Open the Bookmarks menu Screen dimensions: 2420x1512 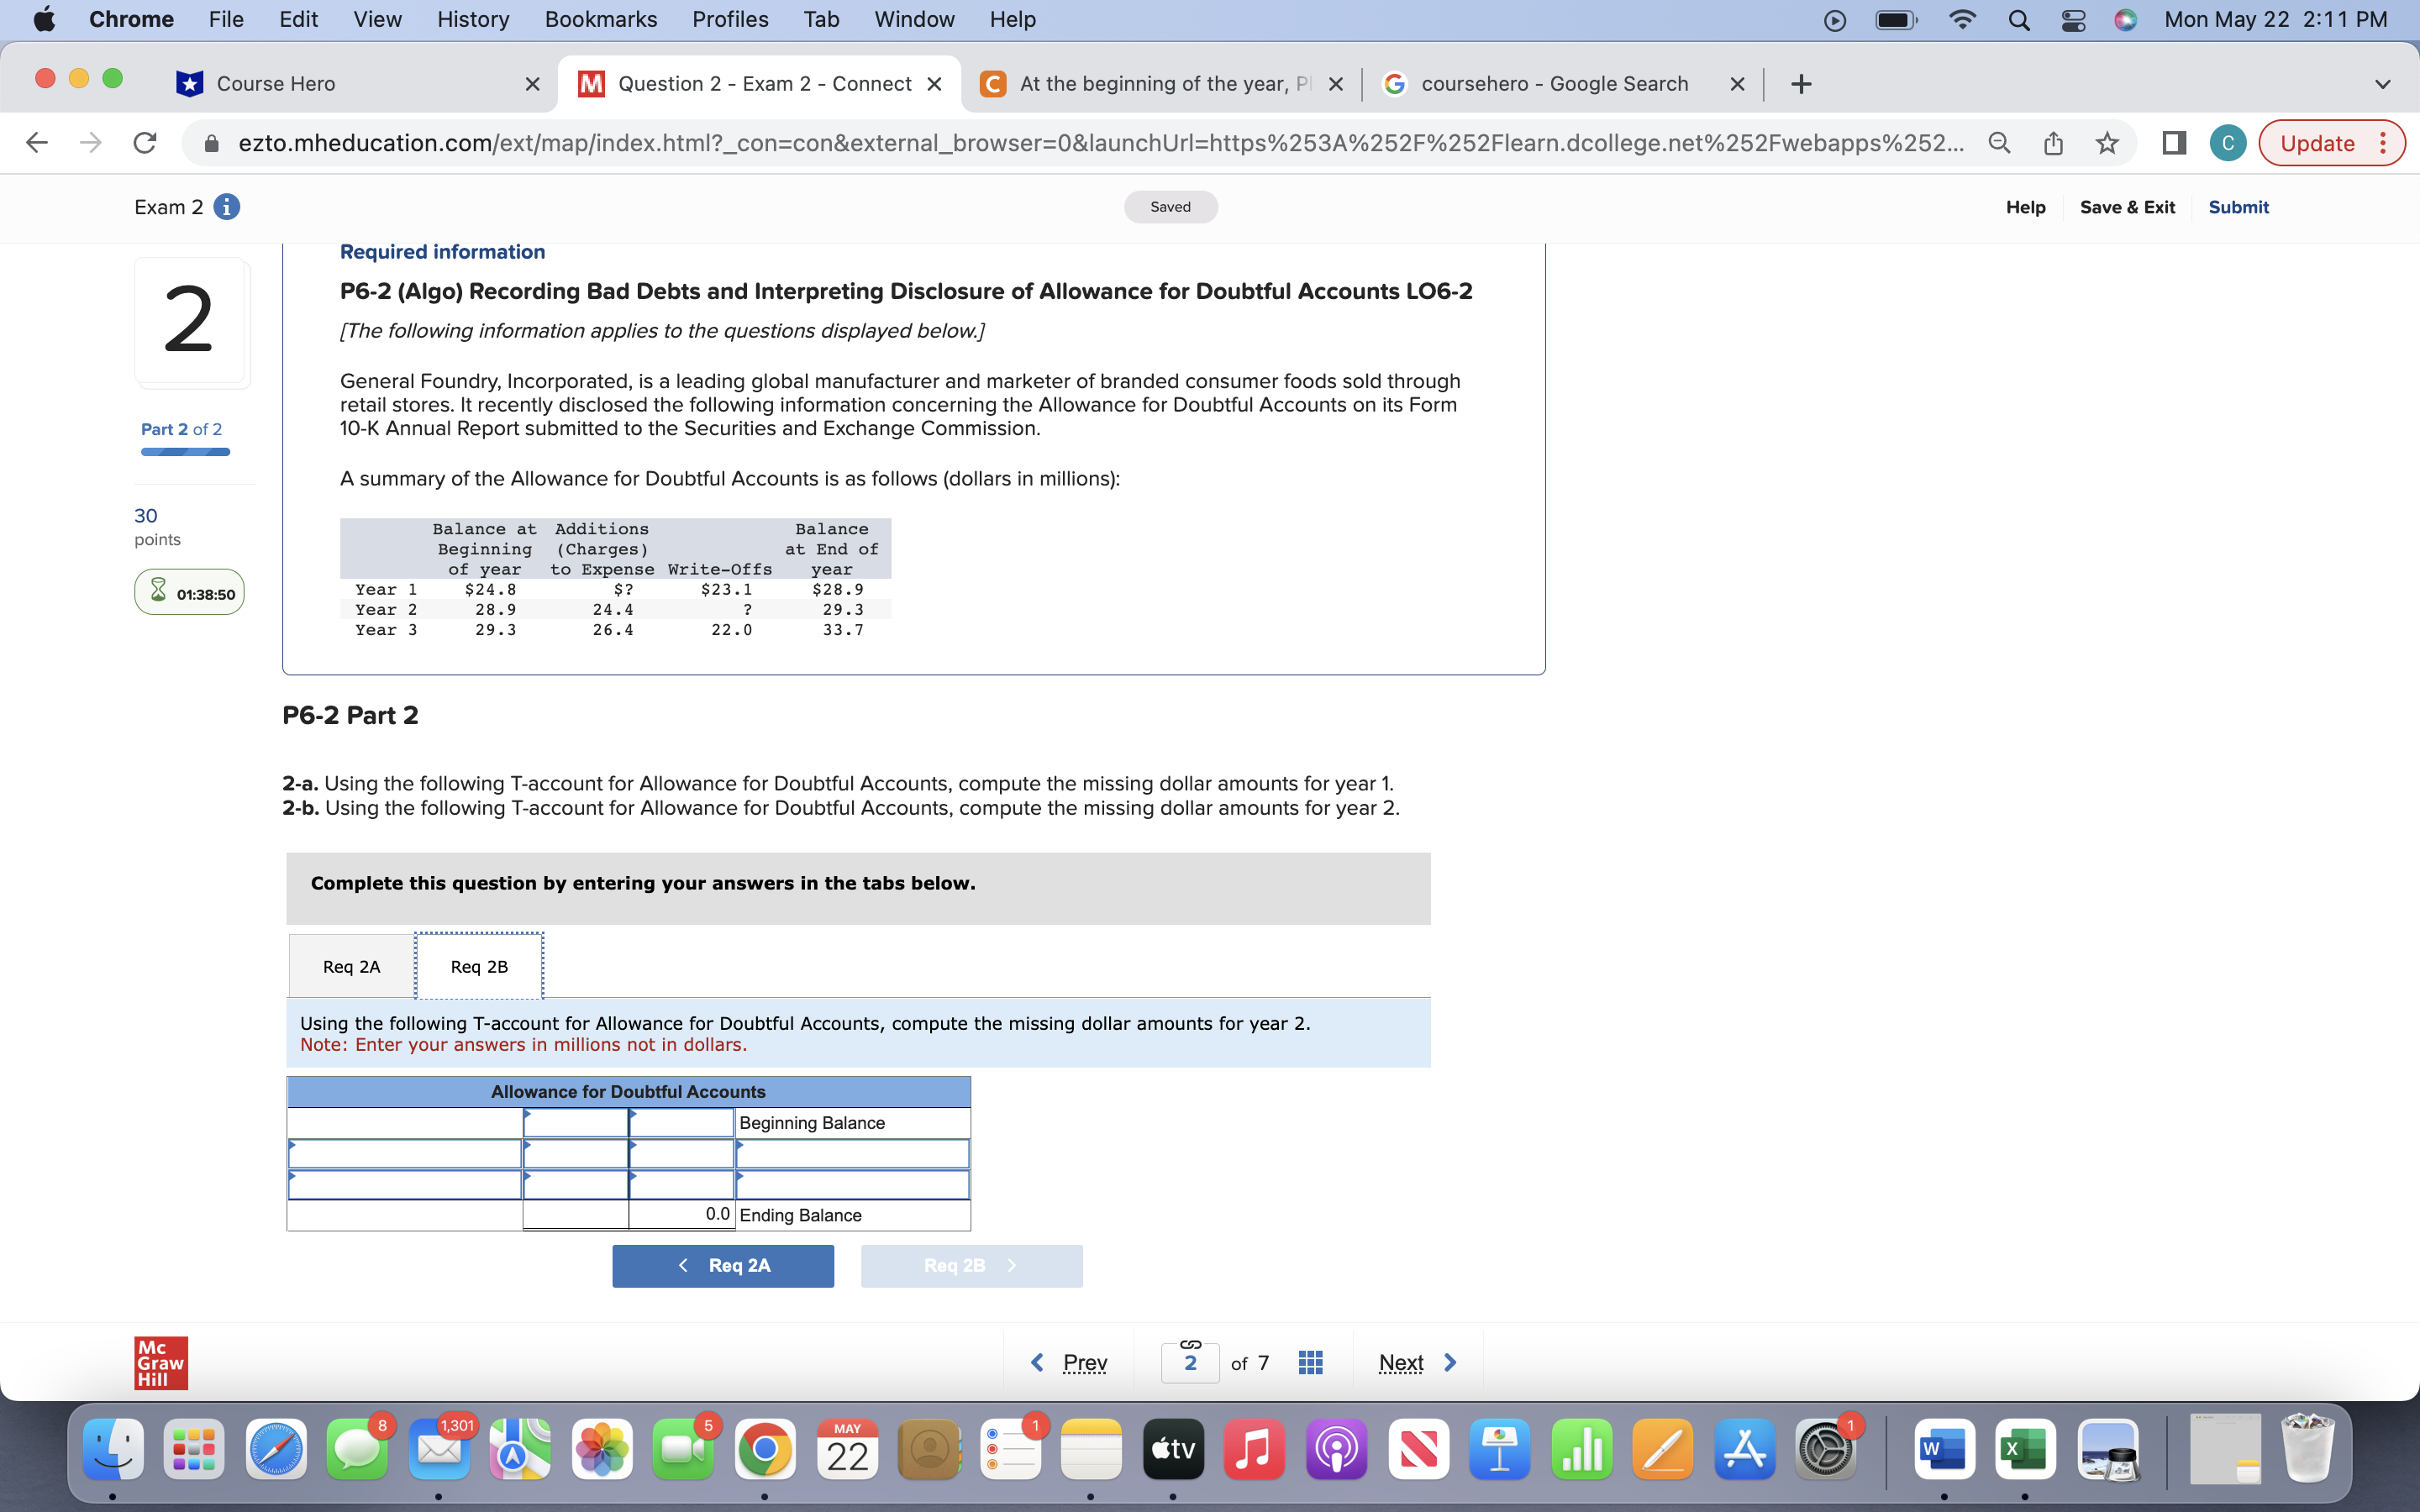[601, 19]
